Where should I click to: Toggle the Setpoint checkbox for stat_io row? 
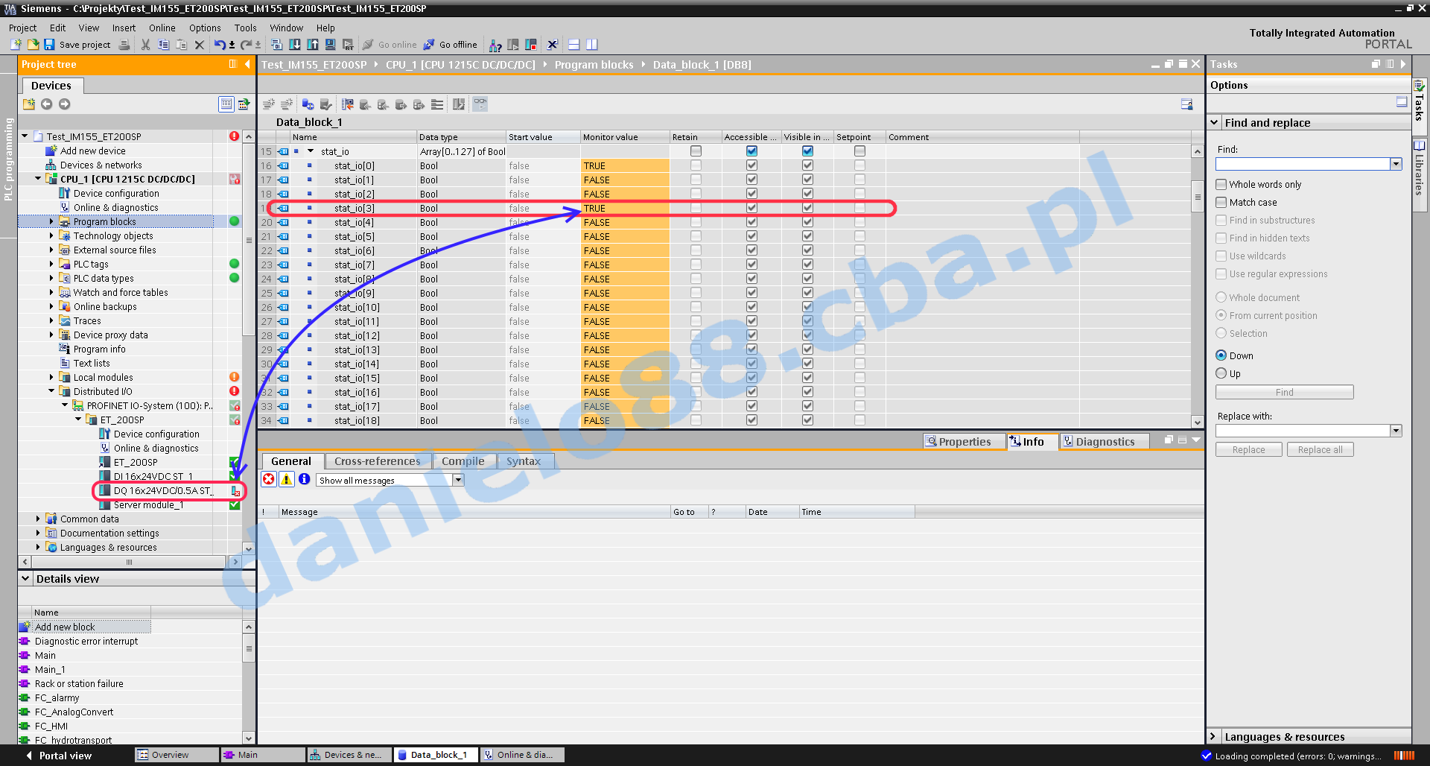coord(859,151)
